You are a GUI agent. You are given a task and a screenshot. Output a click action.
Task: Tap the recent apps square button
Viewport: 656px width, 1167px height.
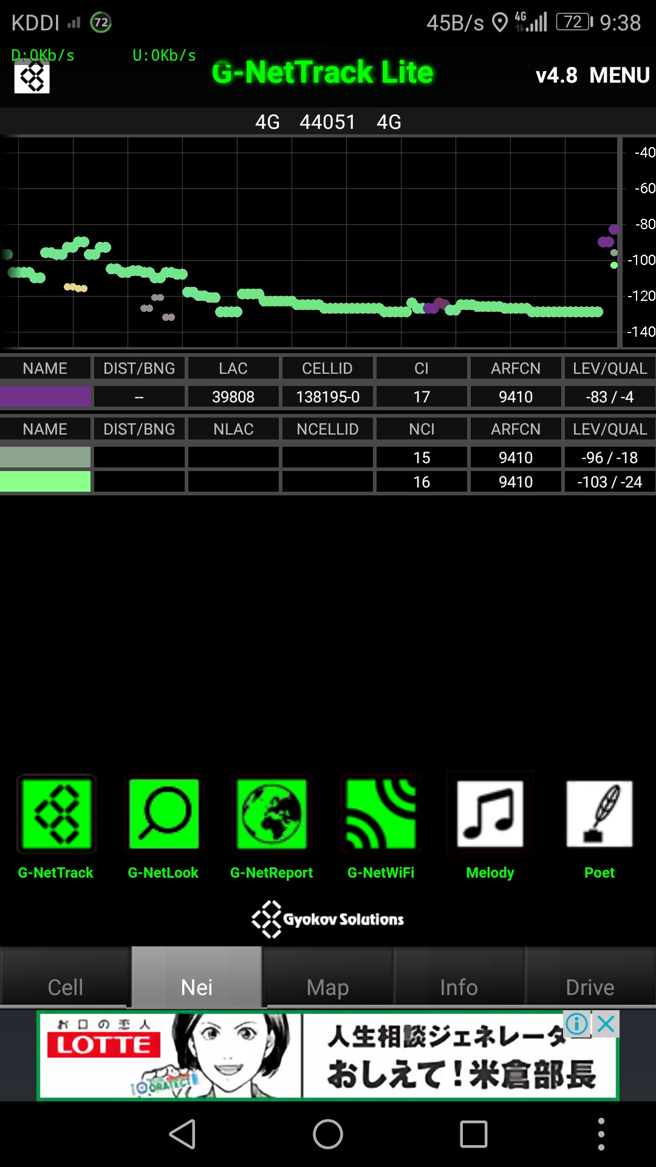pos(474,1134)
